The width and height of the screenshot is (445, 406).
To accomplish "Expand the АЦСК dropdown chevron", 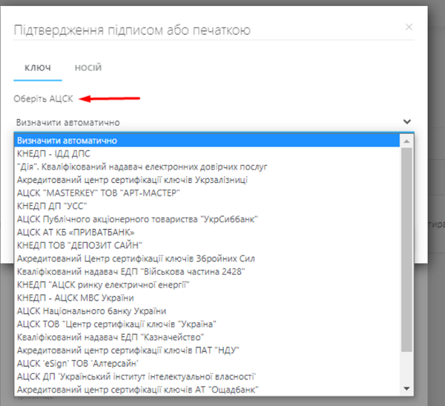I will [406, 122].
